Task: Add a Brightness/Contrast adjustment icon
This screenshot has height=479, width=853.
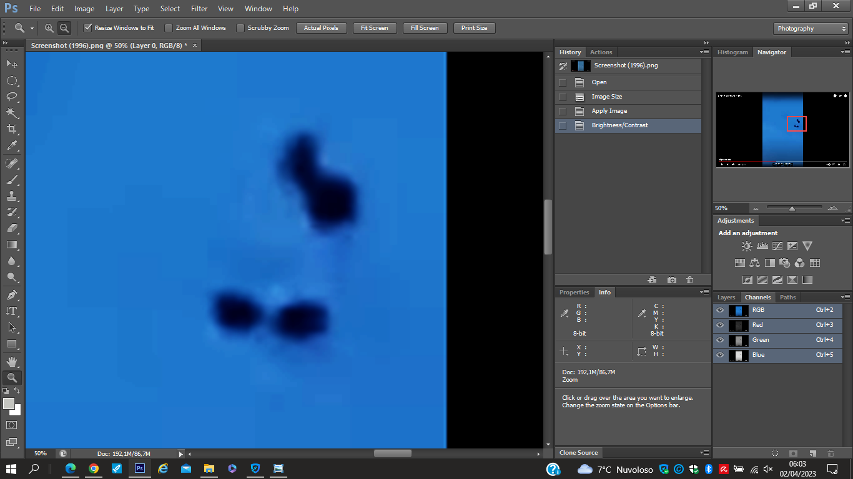Action: click(747, 246)
